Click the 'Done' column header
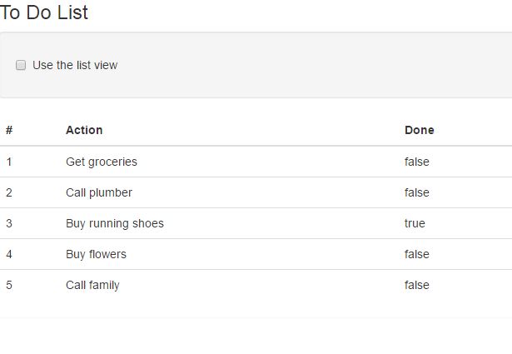The width and height of the screenshot is (512, 354). click(419, 130)
